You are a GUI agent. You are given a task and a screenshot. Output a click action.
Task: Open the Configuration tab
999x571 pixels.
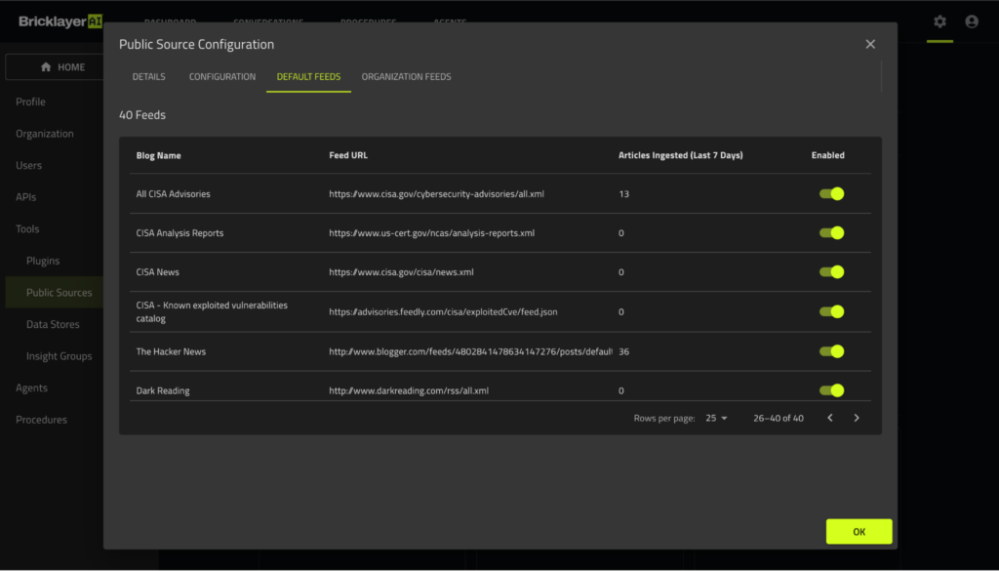coord(222,77)
